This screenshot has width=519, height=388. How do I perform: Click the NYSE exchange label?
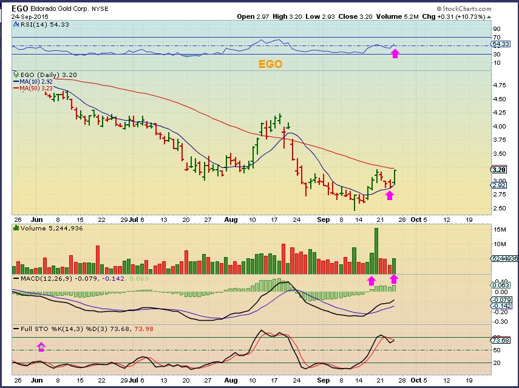[100, 9]
